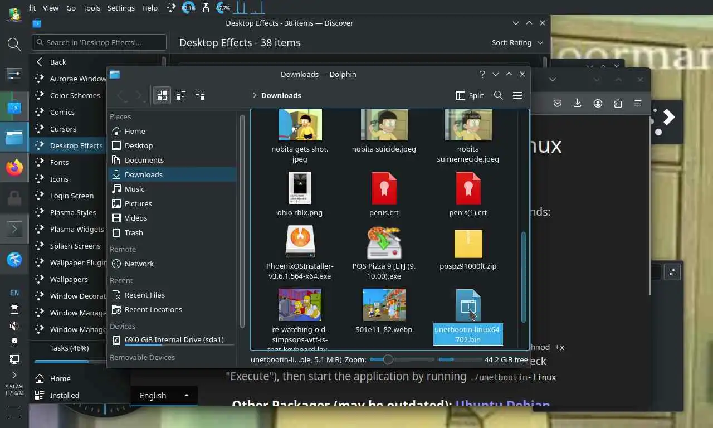
Task: Open the View menu
Action: (51, 8)
